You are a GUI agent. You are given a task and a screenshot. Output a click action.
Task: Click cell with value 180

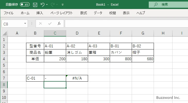77,59
